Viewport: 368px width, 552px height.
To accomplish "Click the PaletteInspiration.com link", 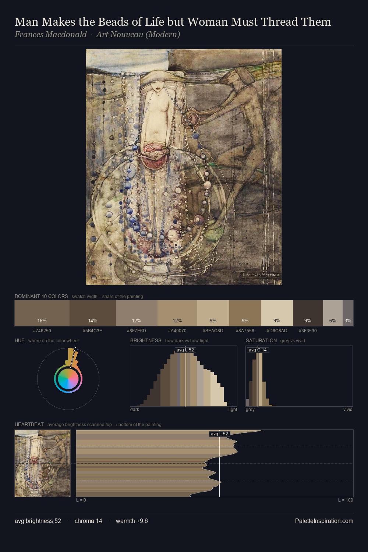I will pos(324,521).
